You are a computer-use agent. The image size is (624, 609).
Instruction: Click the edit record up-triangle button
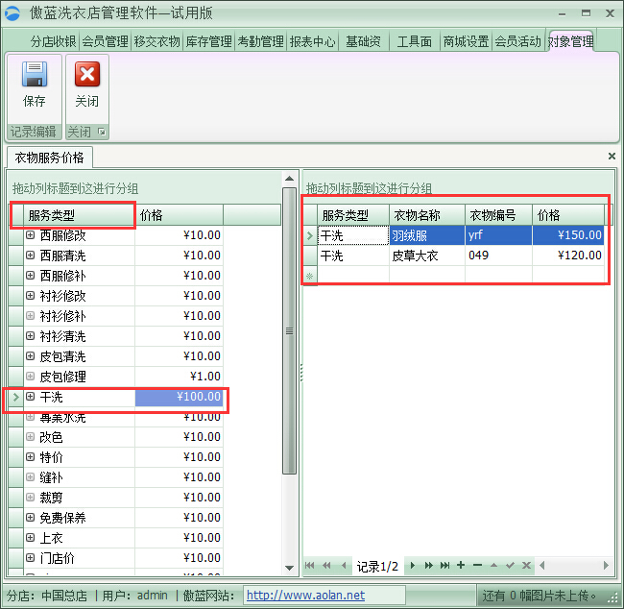[x=493, y=565]
